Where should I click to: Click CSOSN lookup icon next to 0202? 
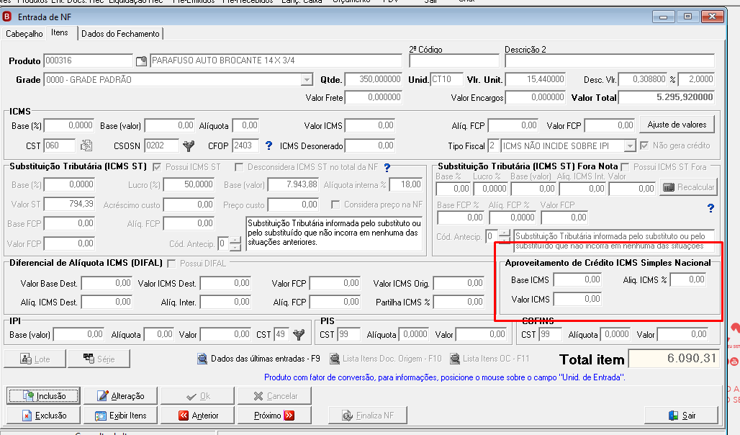click(x=189, y=146)
